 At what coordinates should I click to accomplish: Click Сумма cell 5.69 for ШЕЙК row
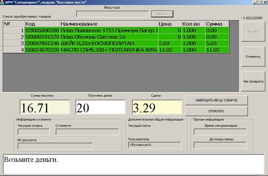(217, 43)
